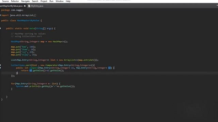Minimize the editor view

217,5
